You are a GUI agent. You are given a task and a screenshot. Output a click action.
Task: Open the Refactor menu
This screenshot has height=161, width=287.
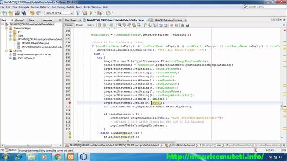tap(45, 7)
